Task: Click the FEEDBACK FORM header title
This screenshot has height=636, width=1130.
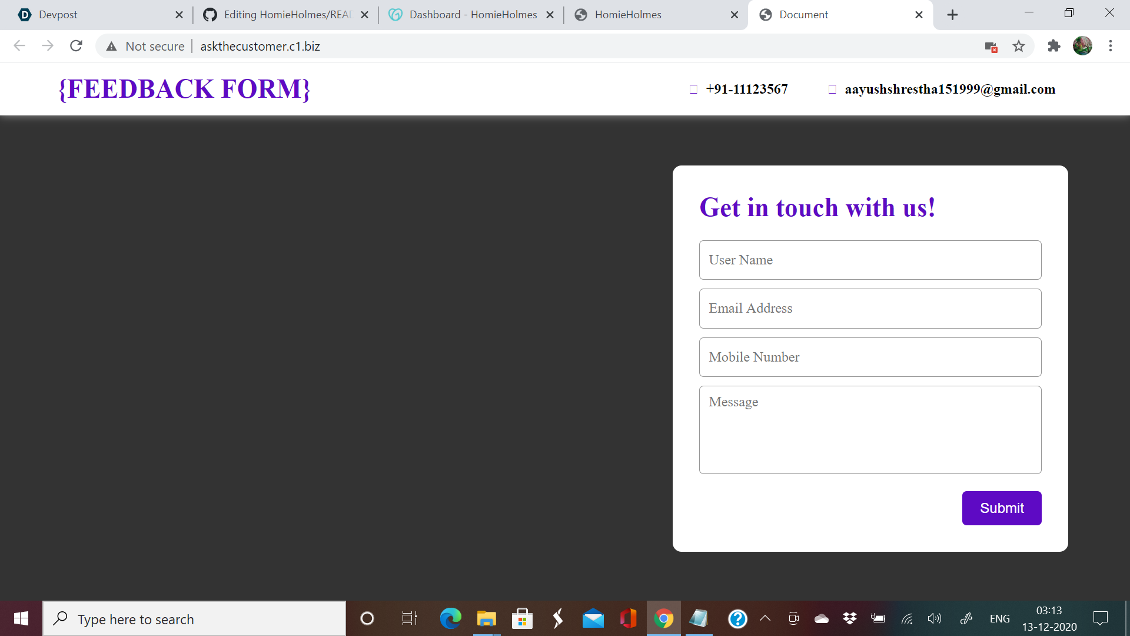Action: coord(184,89)
